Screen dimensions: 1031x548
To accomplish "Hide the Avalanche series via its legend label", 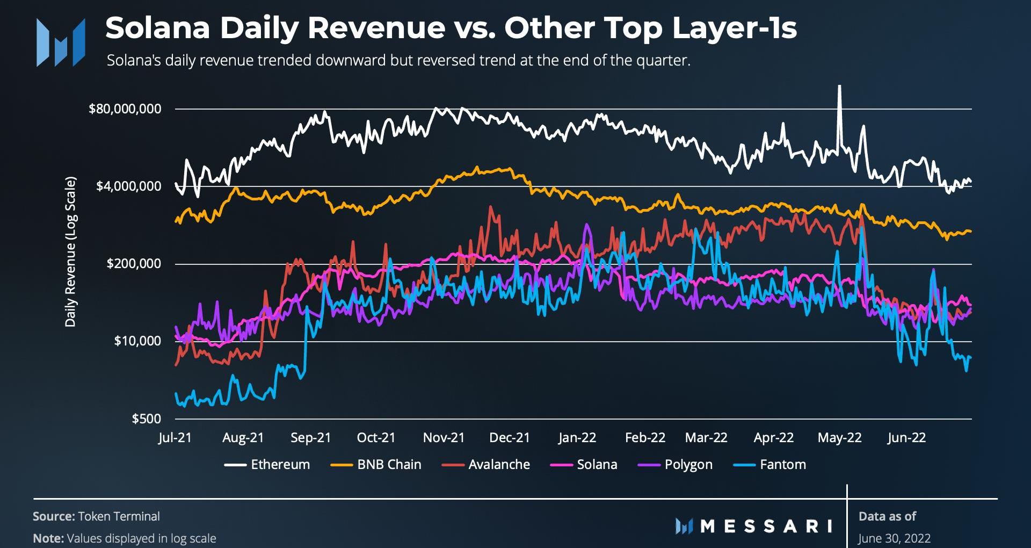I will coord(499,465).
